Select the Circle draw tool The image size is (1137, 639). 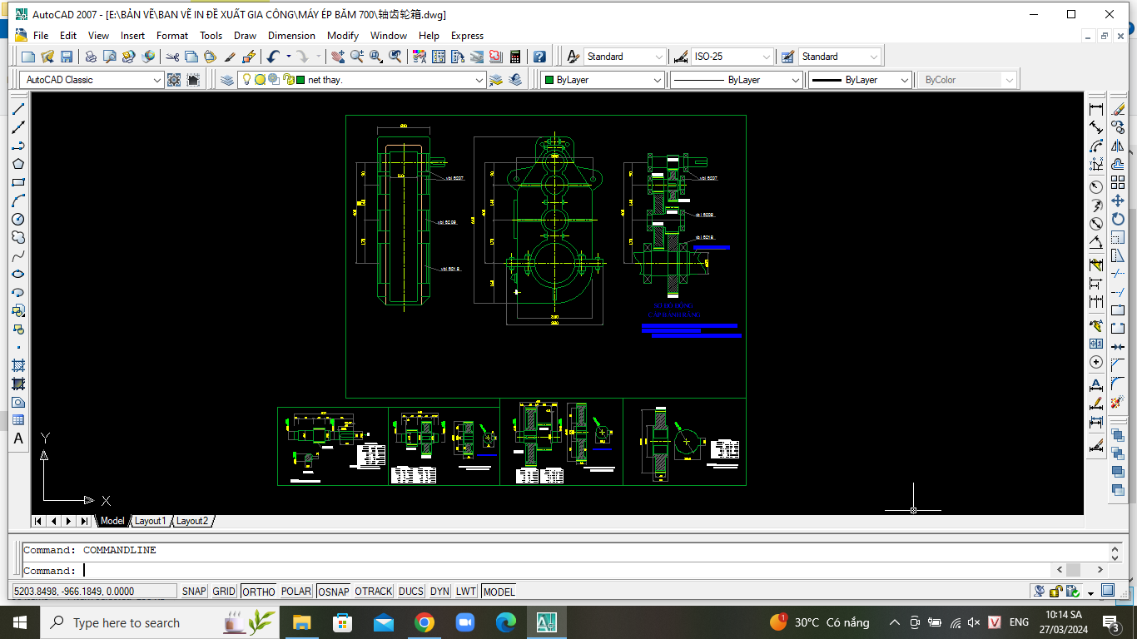pyautogui.click(x=17, y=219)
